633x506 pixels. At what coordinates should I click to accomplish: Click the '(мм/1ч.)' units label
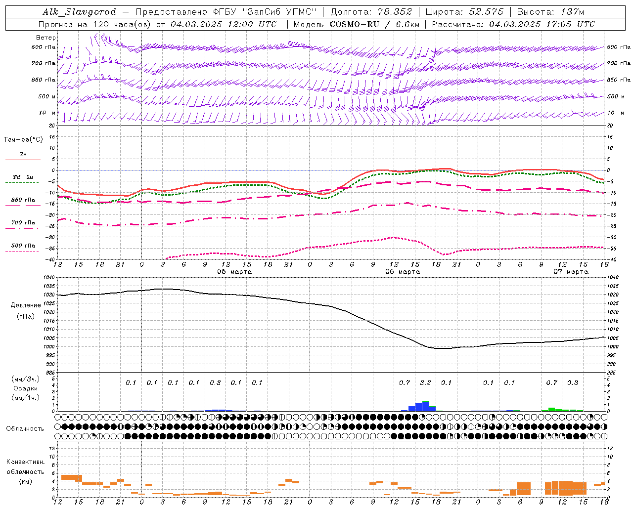pyautogui.click(x=26, y=398)
